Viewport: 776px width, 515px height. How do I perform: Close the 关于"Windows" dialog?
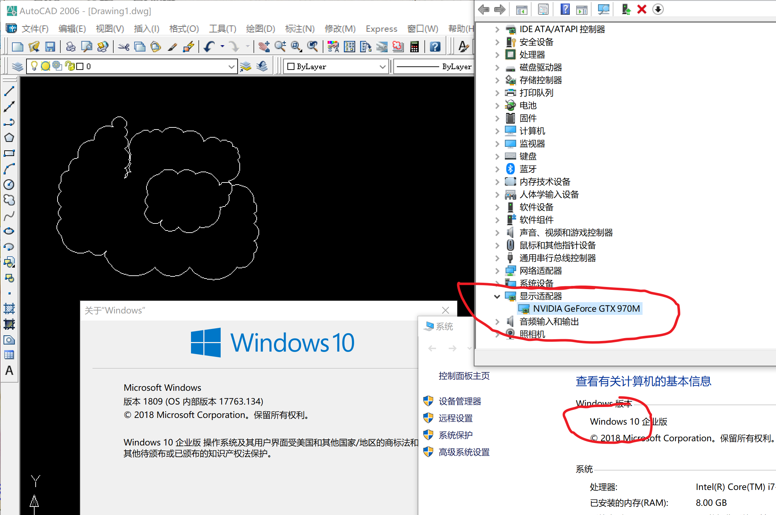(446, 310)
